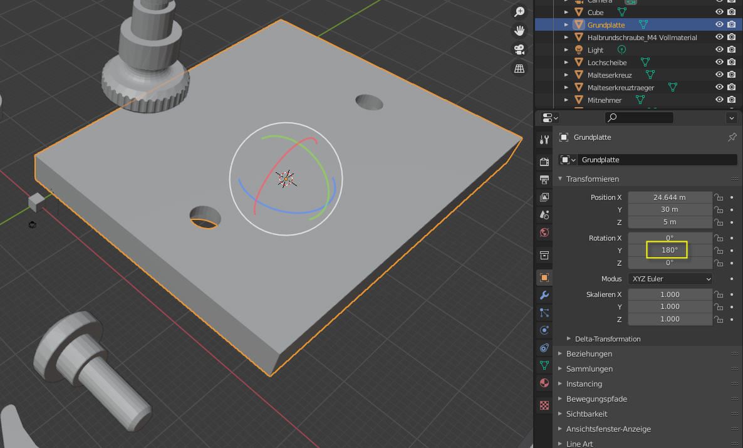This screenshot has width=743, height=448.
Task: Open the properties options dropdown arrow
Action: click(x=732, y=118)
